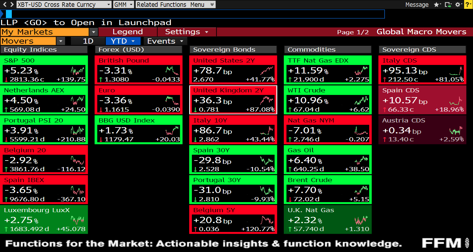Go forward using the right arrow
Screen dimensions: 473x252
[x=12, y=4]
